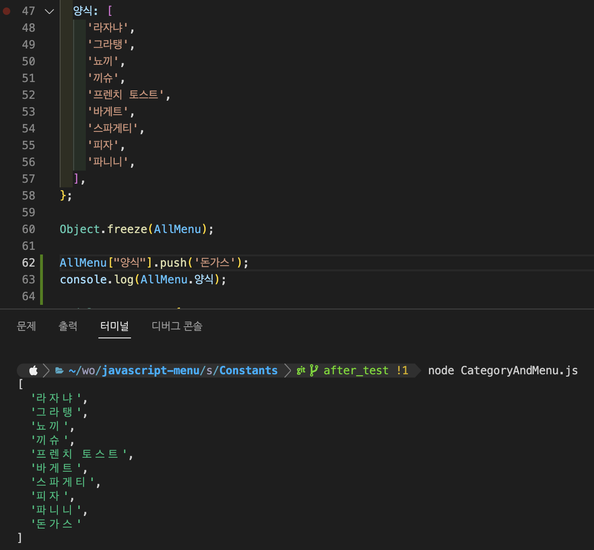Image resolution: width=594 pixels, height=550 pixels.
Task: Click the Apple logo in terminal prompt
Action: [34, 371]
